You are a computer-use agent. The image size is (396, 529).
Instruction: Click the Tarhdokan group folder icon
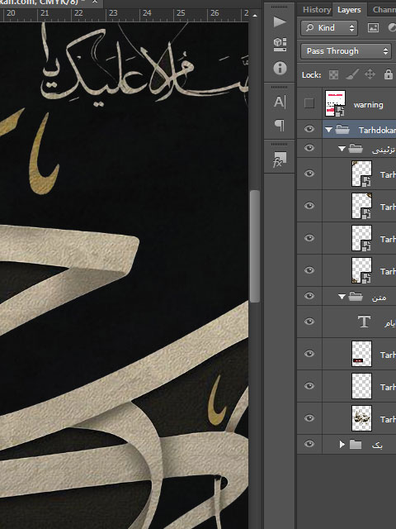[x=342, y=130]
